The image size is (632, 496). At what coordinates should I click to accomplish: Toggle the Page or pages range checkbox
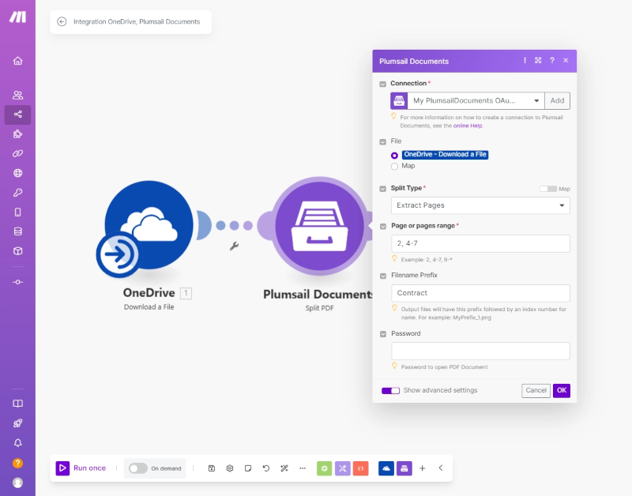click(x=383, y=227)
